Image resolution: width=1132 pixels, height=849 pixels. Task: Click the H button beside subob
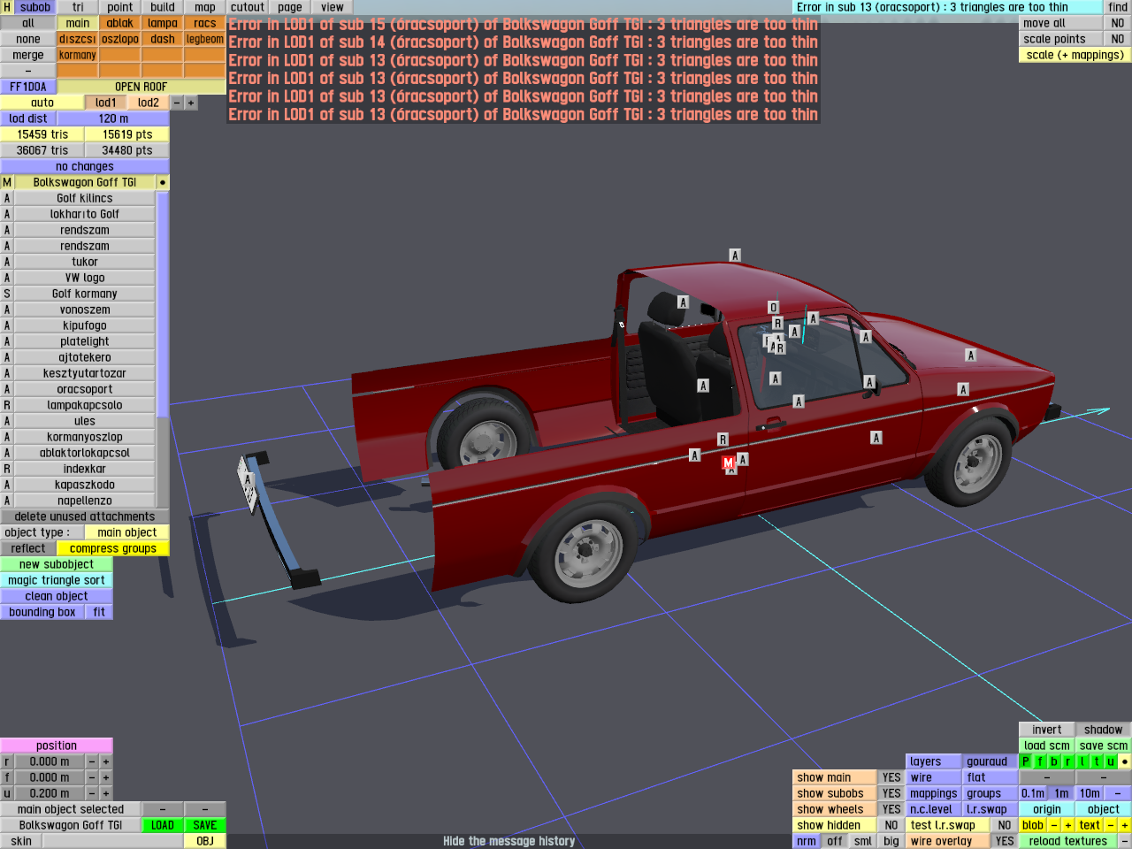pos(7,7)
